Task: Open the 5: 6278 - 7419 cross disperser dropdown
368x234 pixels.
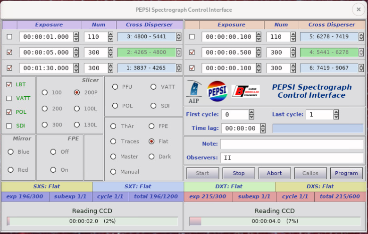Action: [x=361, y=37]
